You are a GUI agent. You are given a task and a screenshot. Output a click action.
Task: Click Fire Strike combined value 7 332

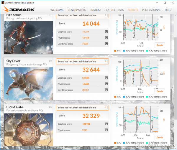85,44
